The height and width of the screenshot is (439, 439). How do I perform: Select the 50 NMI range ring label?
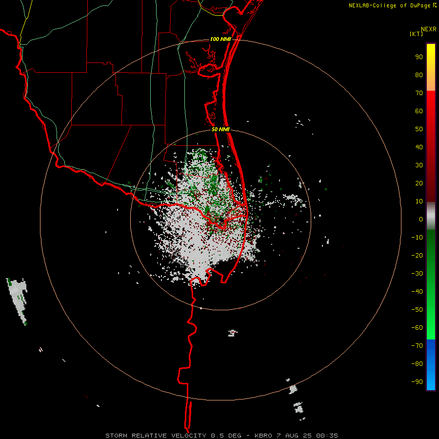[x=220, y=129]
